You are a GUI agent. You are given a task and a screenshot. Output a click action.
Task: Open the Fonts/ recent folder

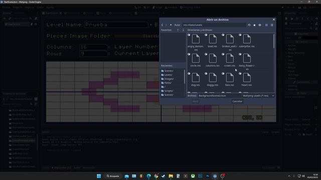click(172, 83)
